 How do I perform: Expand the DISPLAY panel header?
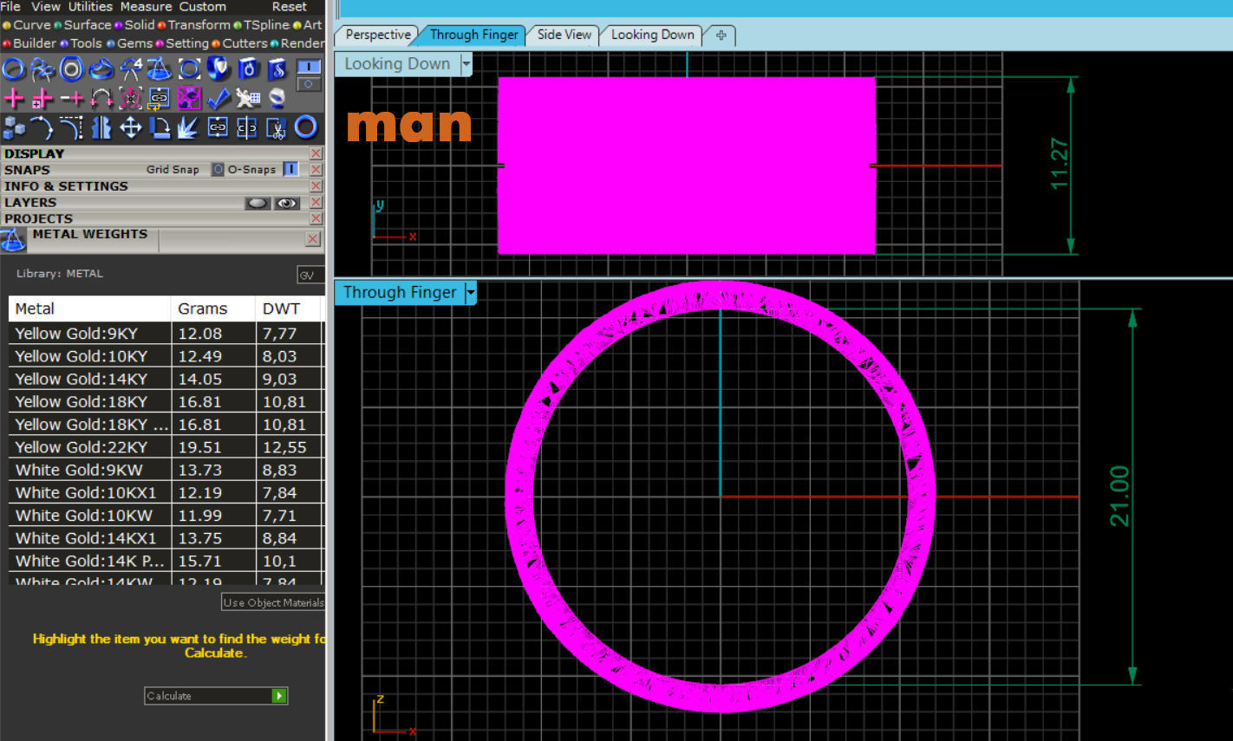point(162,153)
